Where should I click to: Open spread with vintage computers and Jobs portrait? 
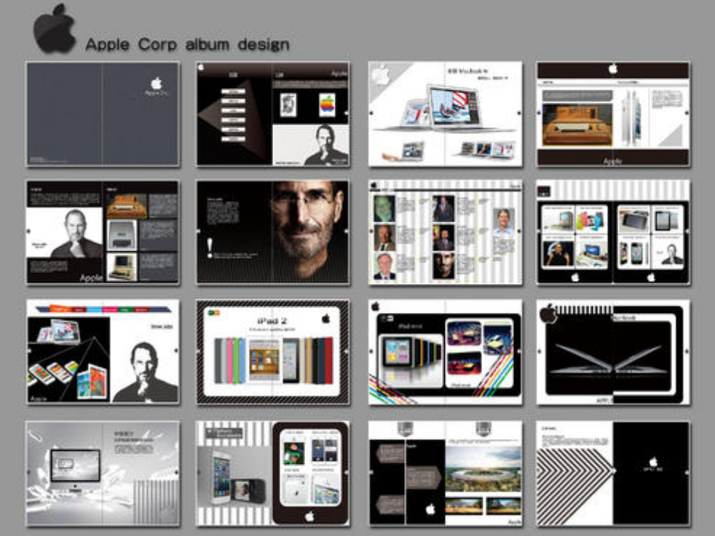coord(103,232)
